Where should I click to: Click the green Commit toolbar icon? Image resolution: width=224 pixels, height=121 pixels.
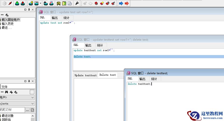pyautogui.click(x=17, y=3)
